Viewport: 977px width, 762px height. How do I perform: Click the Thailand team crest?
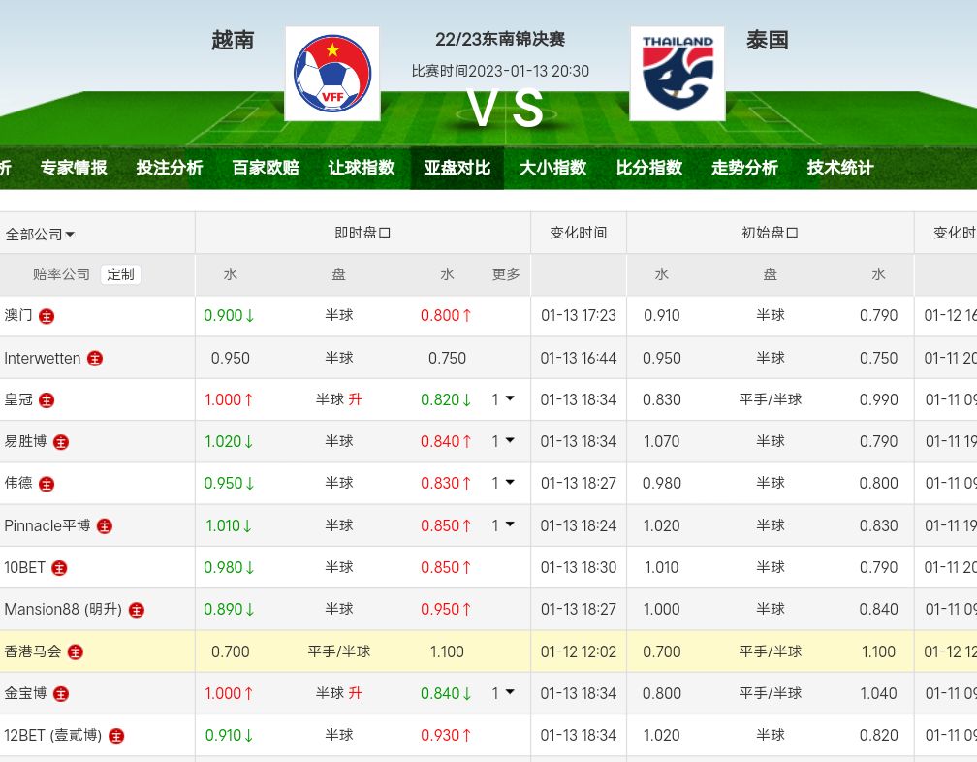[x=677, y=74]
